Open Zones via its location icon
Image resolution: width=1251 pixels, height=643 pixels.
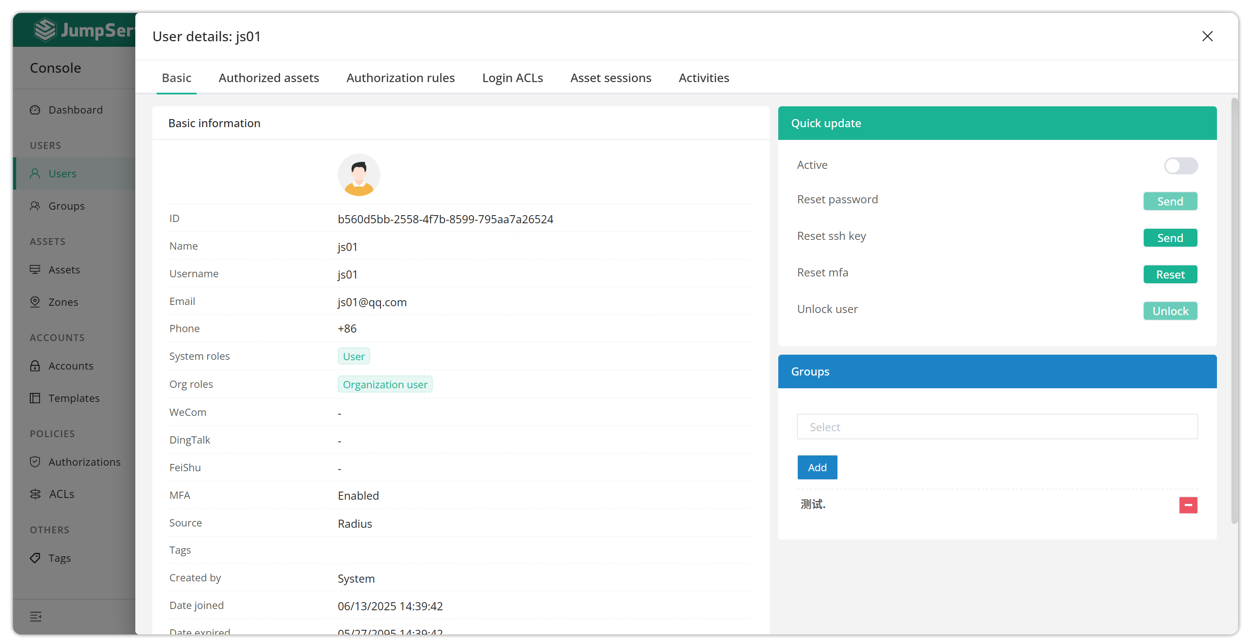point(35,302)
